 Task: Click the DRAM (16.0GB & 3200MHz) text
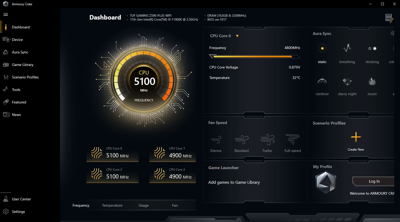pyautogui.click(x=227, y=16)
